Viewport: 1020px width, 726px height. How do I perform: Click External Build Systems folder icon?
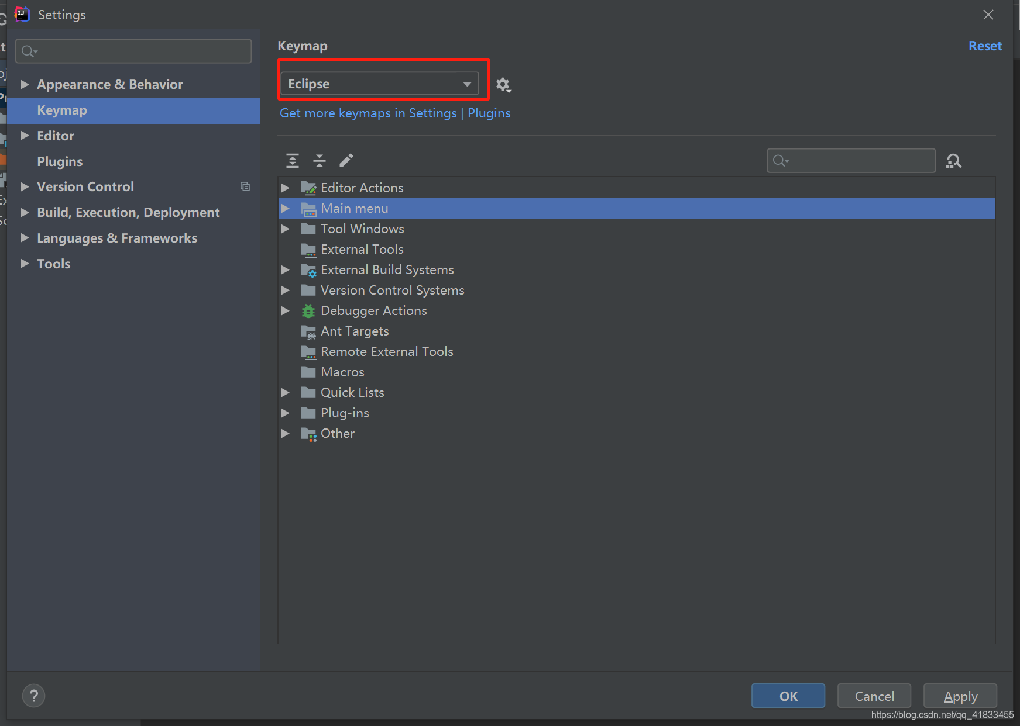pyautogui.click(x=308, y=270)
